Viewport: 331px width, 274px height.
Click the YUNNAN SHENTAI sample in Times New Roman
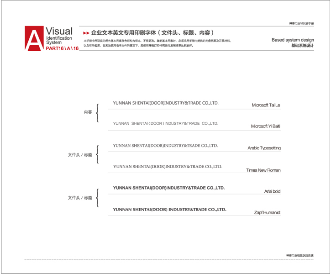(x=168, y=167)
